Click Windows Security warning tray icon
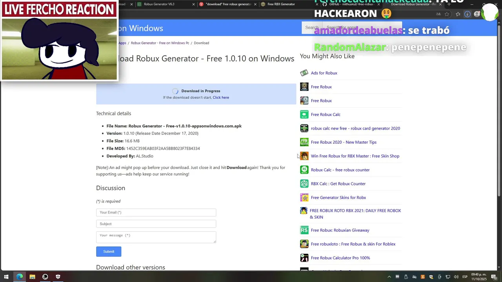 [431, 277]
